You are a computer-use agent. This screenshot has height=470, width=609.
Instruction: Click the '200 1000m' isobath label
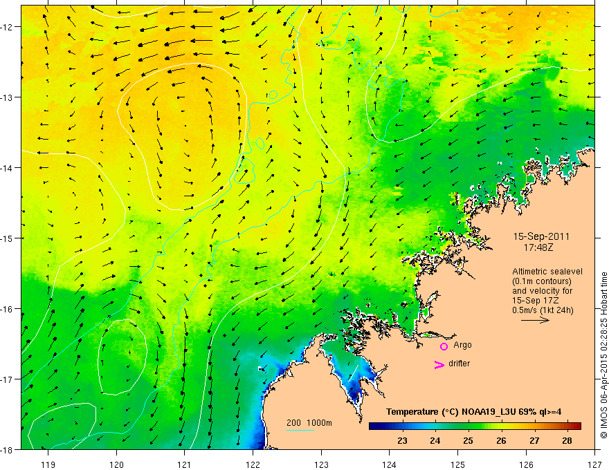pyautogui.click(x=309, y=423)
